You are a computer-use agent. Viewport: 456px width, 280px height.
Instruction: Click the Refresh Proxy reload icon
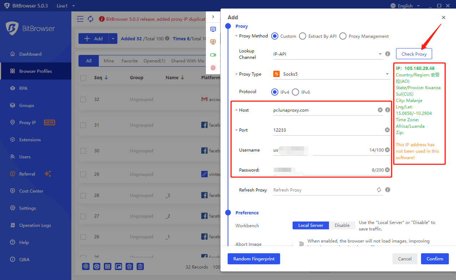(379, 190)
